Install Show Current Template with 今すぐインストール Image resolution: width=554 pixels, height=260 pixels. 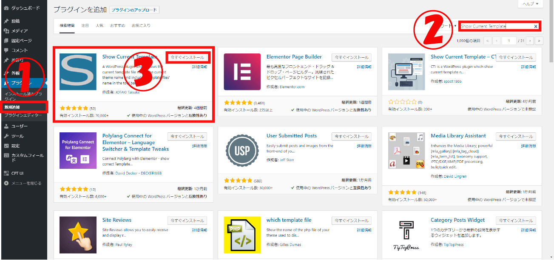coord(187,57)
